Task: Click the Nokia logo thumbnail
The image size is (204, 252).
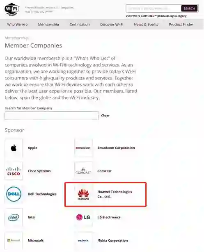Action: [x=83, y=241]
